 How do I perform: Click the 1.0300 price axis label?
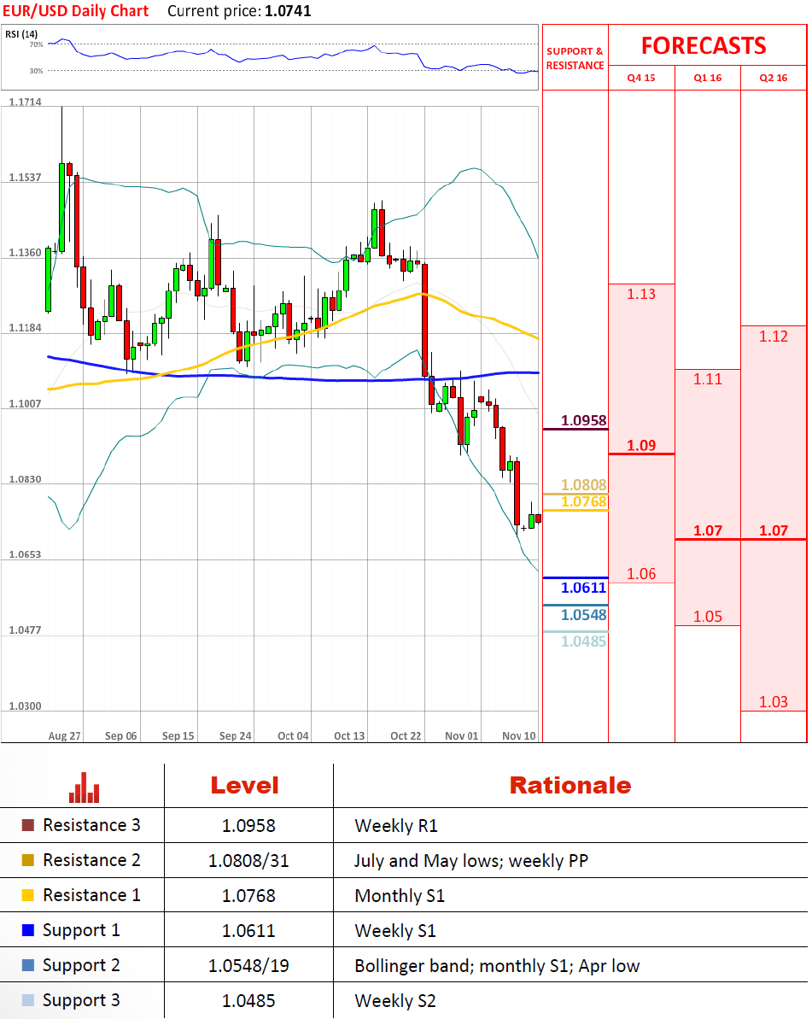click(25, 706)
